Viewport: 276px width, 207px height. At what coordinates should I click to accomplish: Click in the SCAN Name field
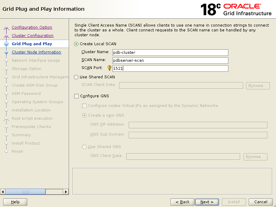tap(170, 61)
